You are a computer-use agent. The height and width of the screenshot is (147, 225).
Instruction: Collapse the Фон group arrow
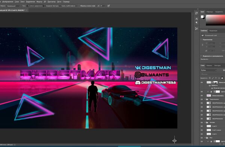[x=205, y=138]
